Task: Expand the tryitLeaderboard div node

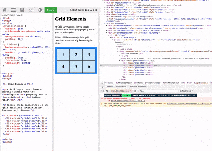Action: point(105,3)
